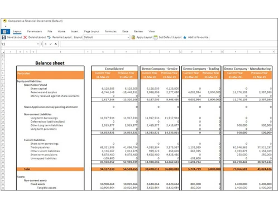Switch to the Parameters ribbon tab
Screen dimensions: 279x209
coord(35,31)
